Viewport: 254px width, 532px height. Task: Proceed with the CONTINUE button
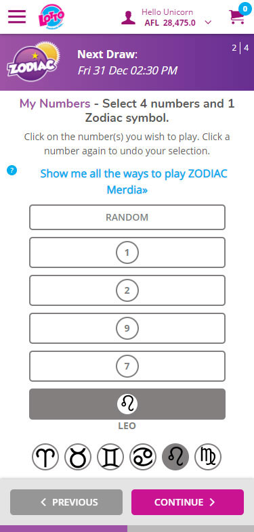pyautogui.click(x=188, y=502)
